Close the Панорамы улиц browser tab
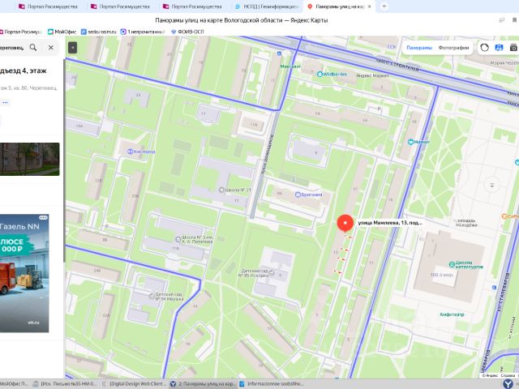The width and height of the screenshot is (519, 389). 370,6
